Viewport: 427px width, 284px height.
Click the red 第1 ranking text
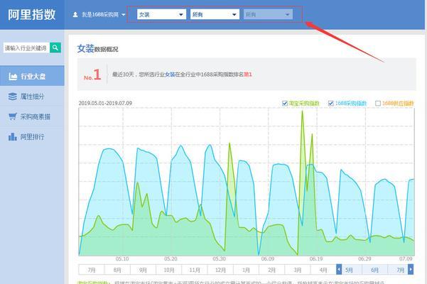pyautogui.click(x=248, y=75)
